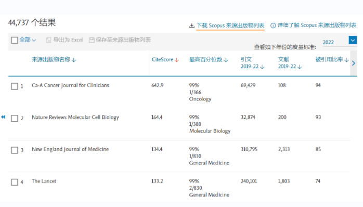Check the box for Ca-A Cancer Journal for Clinicians
This screenshot has height=207, width=363.
(x=15, y=86)
